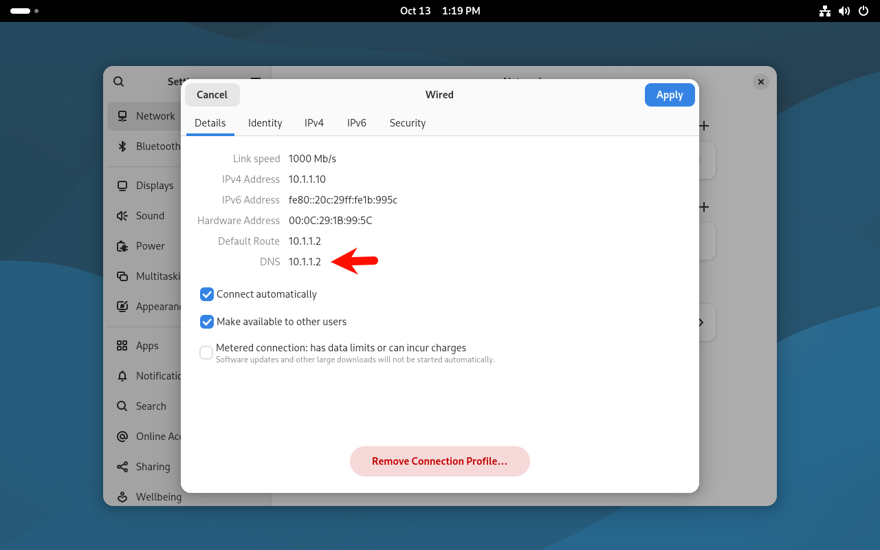
Task: Toggle Make available to other users
Action: (x=207, y=322)
